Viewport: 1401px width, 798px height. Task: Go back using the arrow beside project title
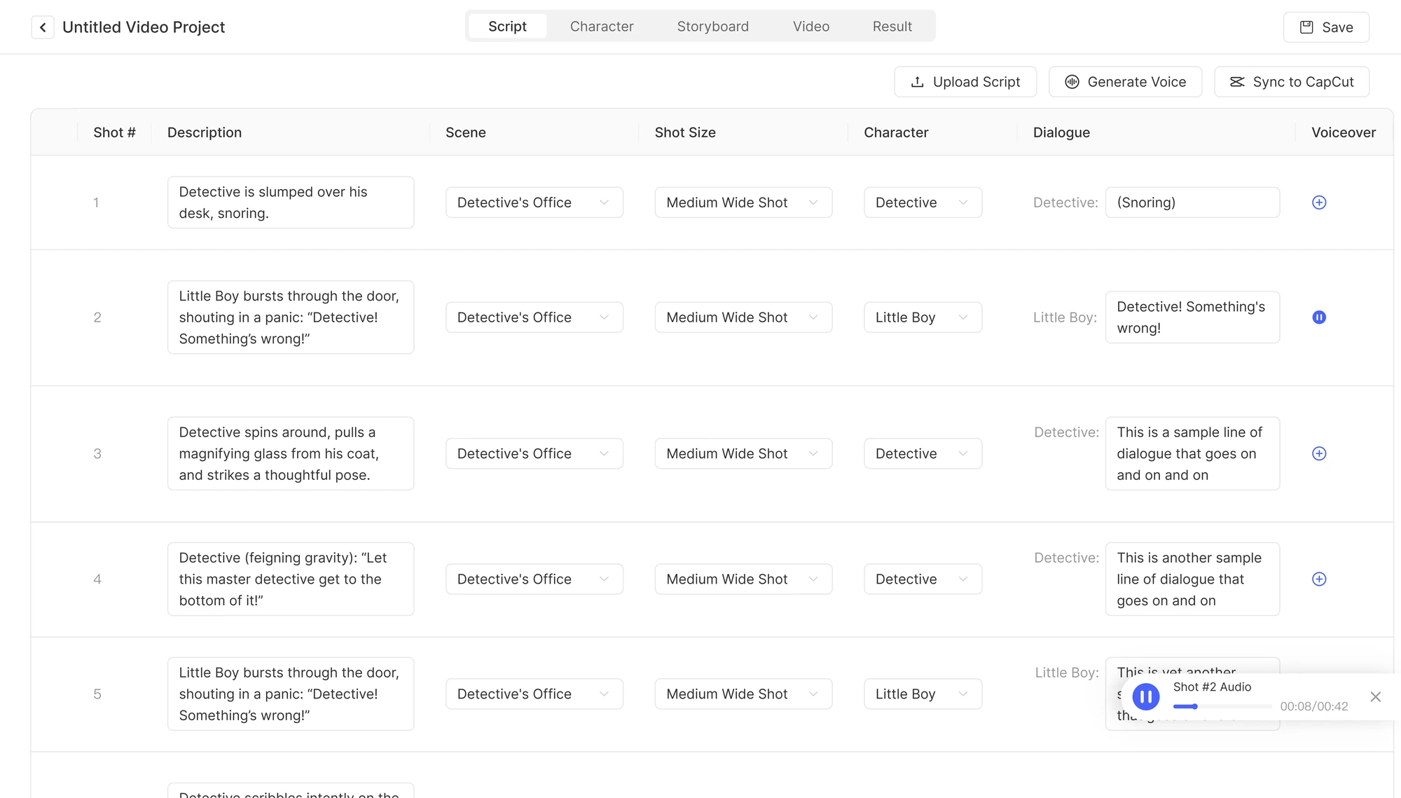point(43,27)
